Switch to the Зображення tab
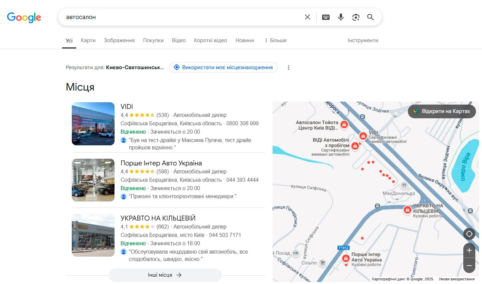Viewport: 482px width, 284px height. [119, 40]
